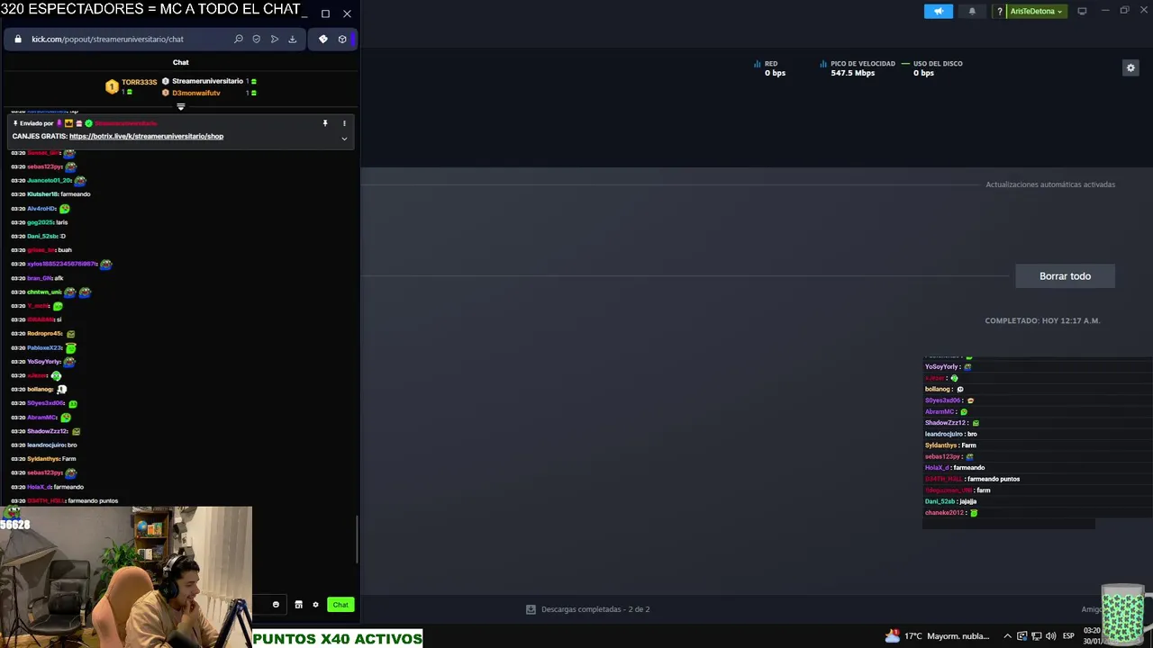This screenshot has height=648, width=1153.
Task: Open the taskbar clock and date
Action: pos(1092,636)
